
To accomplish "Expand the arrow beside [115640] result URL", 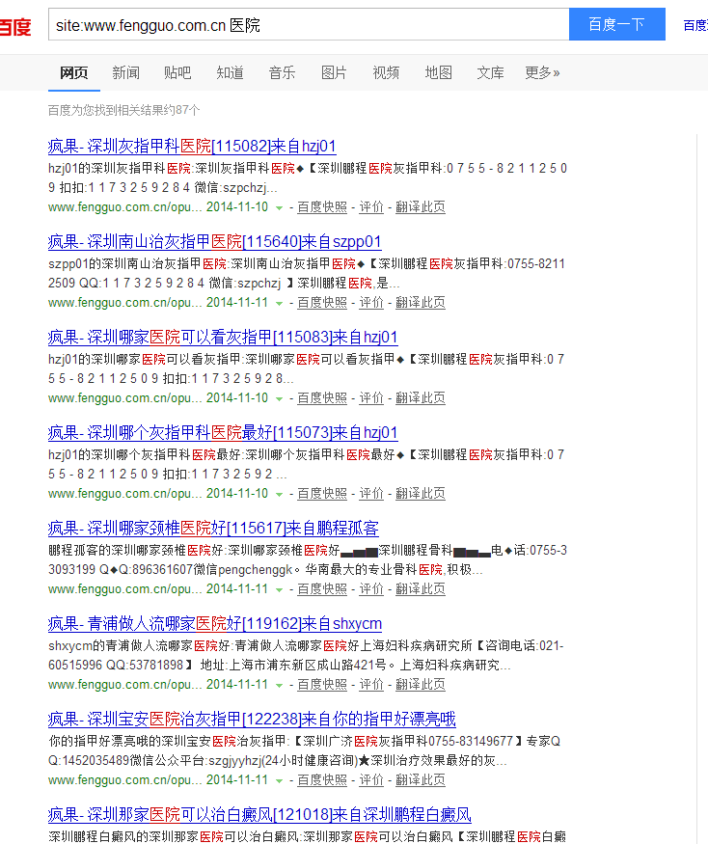I will click(279, 303).
